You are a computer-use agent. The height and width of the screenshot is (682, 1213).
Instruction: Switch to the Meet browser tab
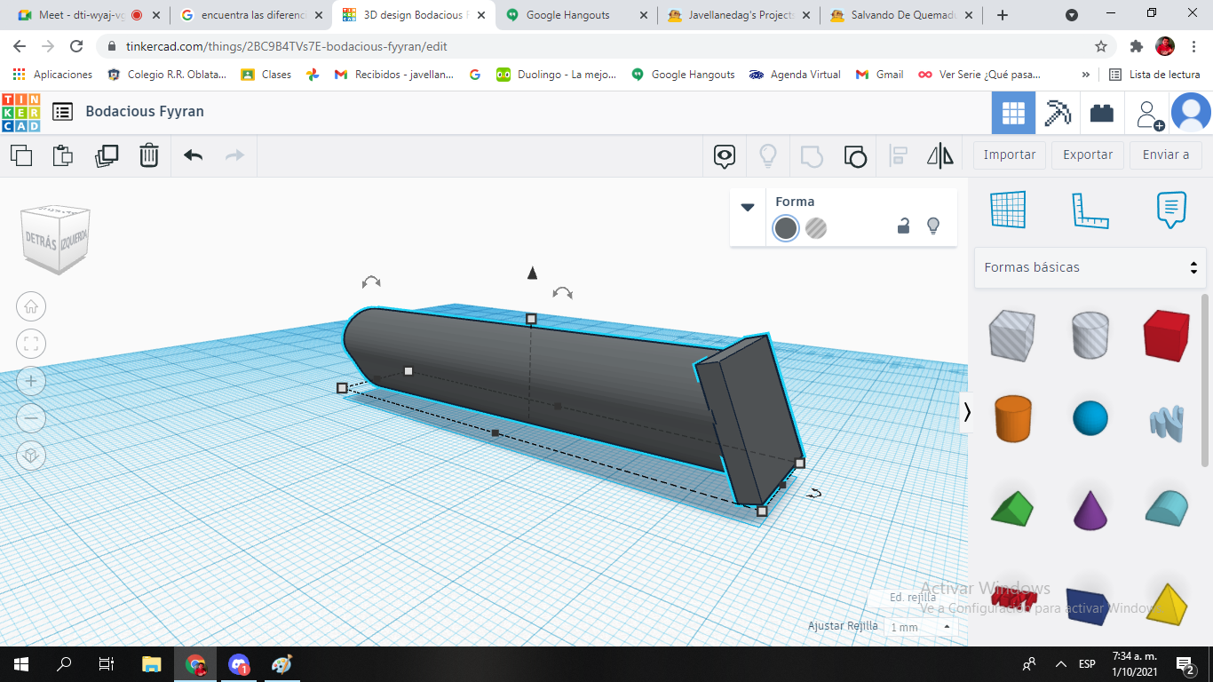(88, 15)
